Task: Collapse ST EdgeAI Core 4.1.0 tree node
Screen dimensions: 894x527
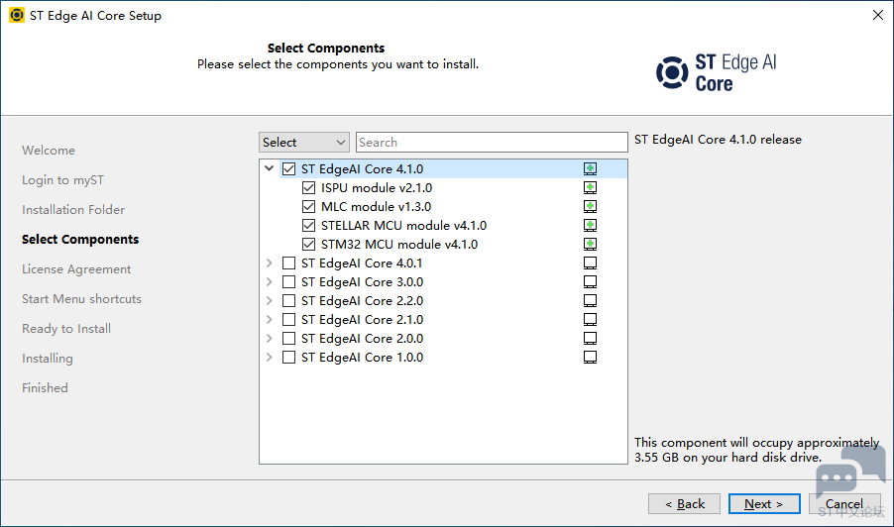Action: (x=270, y=168)
